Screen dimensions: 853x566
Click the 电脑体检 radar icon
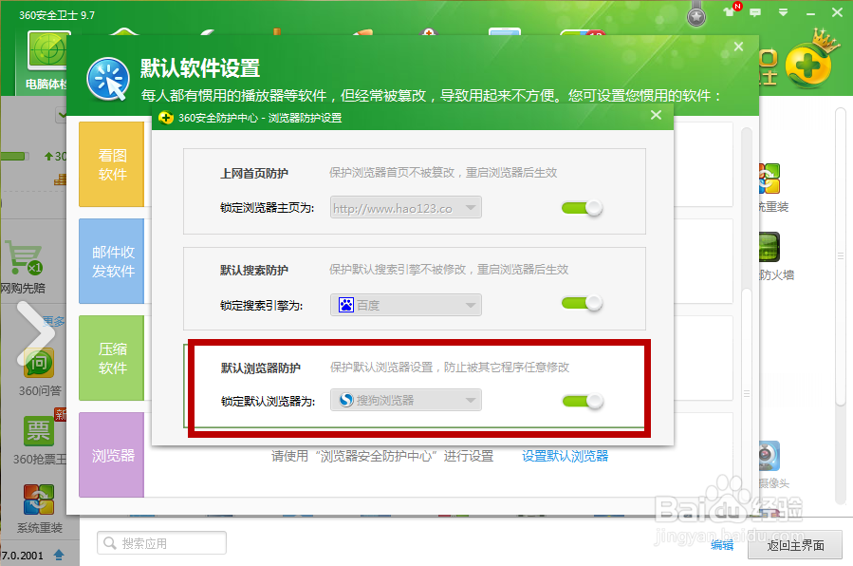click(x=47, y=51)
